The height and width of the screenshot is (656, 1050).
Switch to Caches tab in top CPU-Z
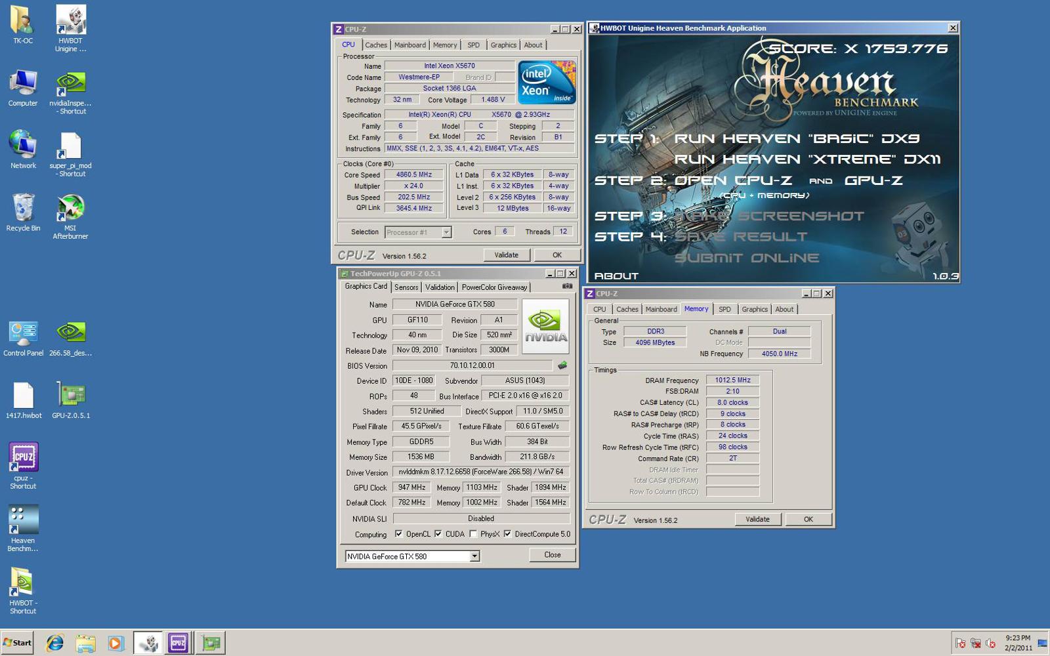pos(376,45)
